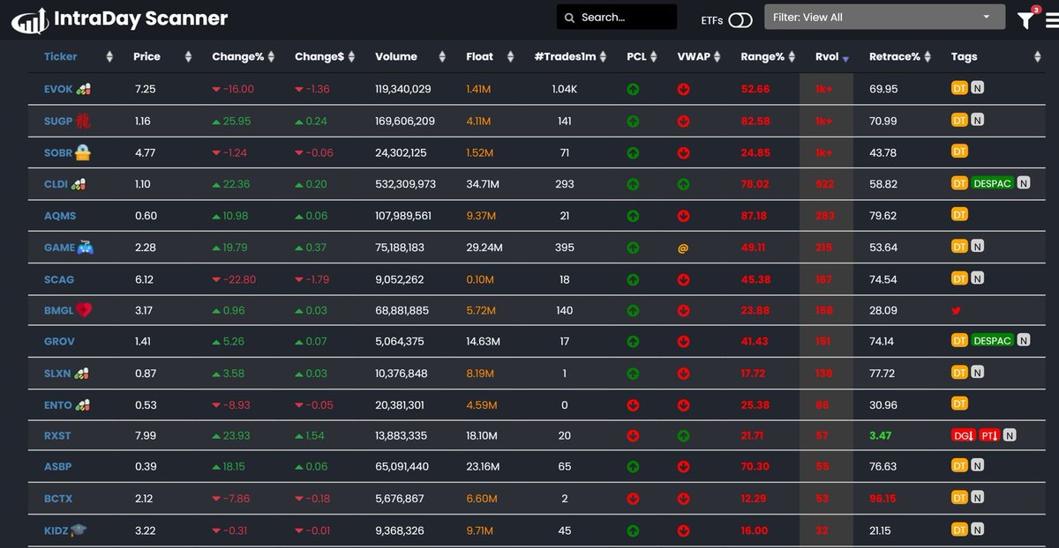Sort by Retrace% column arrows

point(929,57)
